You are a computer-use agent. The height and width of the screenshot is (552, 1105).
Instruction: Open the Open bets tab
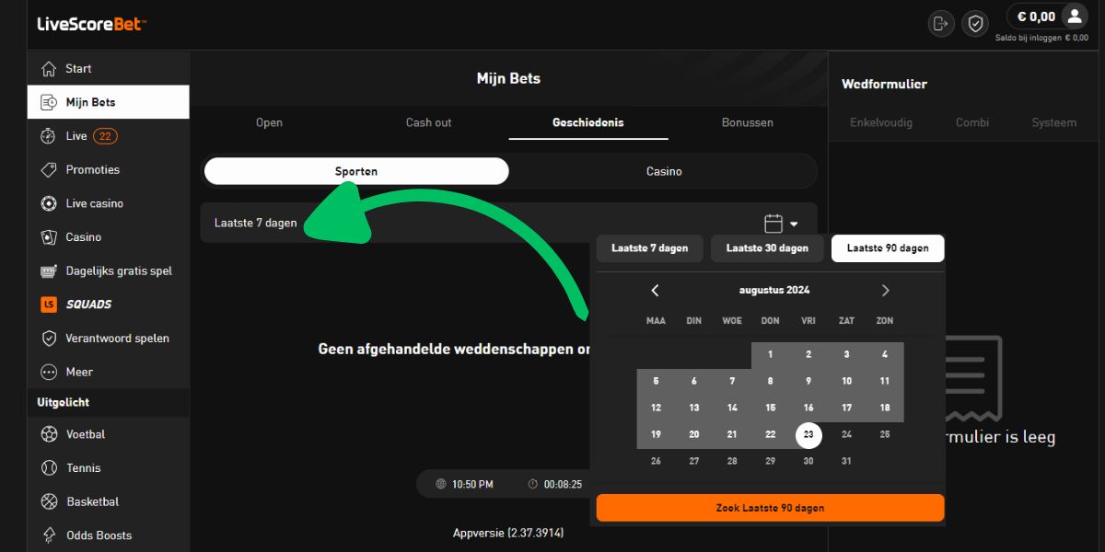pos(269,122)
